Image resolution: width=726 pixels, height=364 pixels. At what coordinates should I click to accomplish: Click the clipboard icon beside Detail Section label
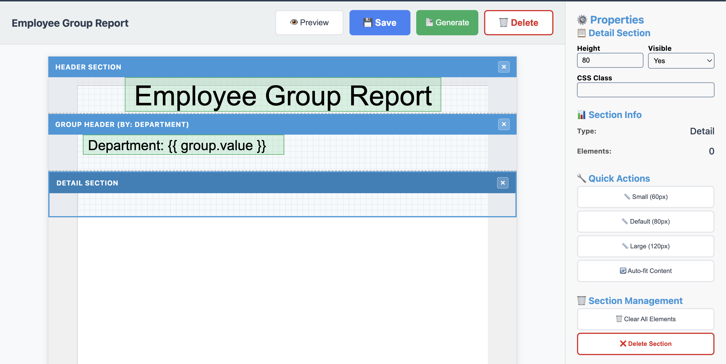click(582, 33)
